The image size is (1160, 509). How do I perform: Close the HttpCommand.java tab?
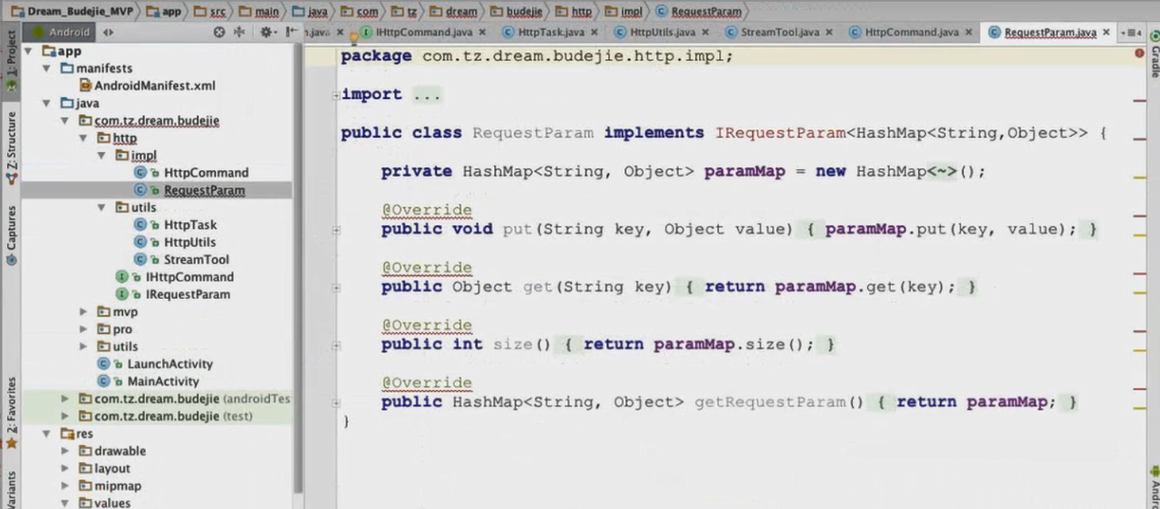[x=969, y=32]
